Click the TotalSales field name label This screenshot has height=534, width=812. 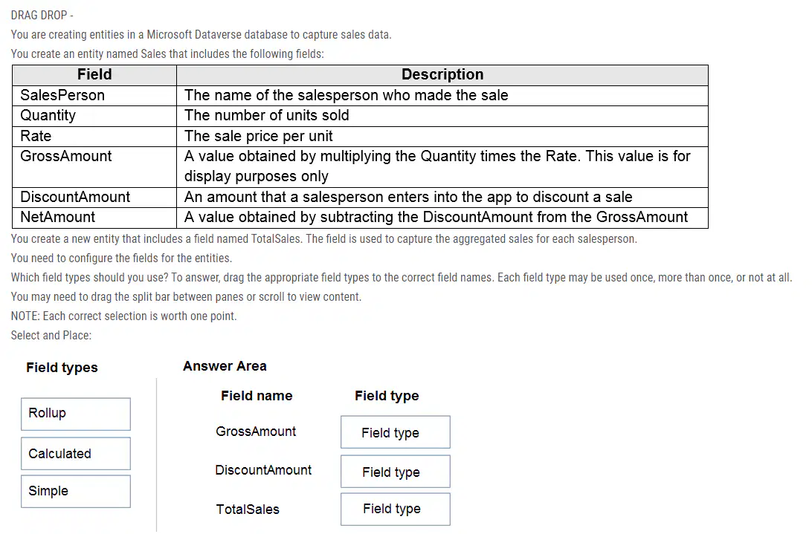248,509
